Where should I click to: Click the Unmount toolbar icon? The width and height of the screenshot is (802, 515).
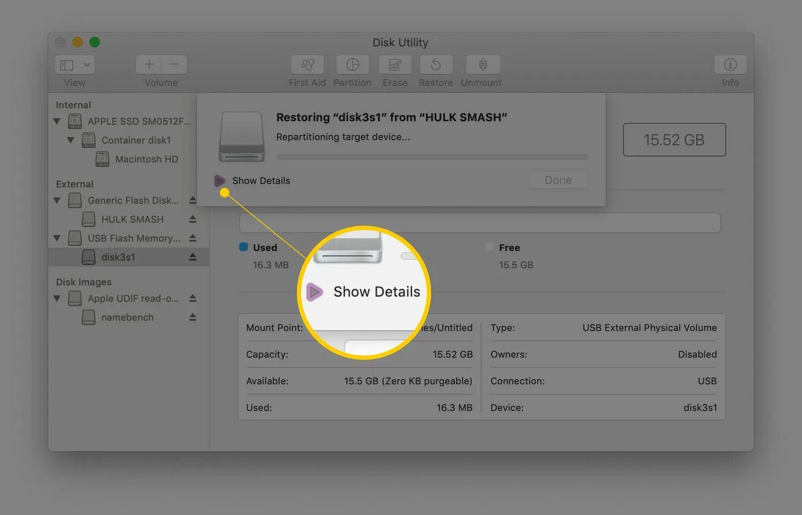point(483,65)
